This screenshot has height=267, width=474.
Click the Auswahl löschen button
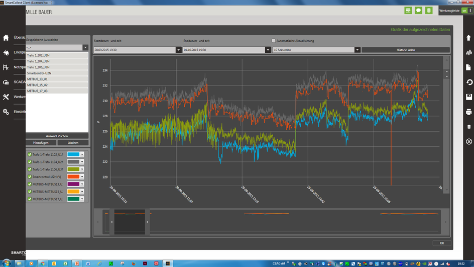click(57, 136)
